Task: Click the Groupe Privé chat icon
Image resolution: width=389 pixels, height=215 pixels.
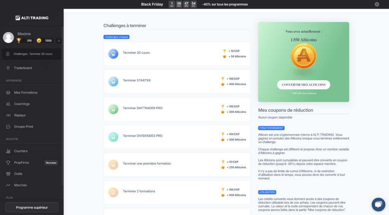Action: click(8, 127)
